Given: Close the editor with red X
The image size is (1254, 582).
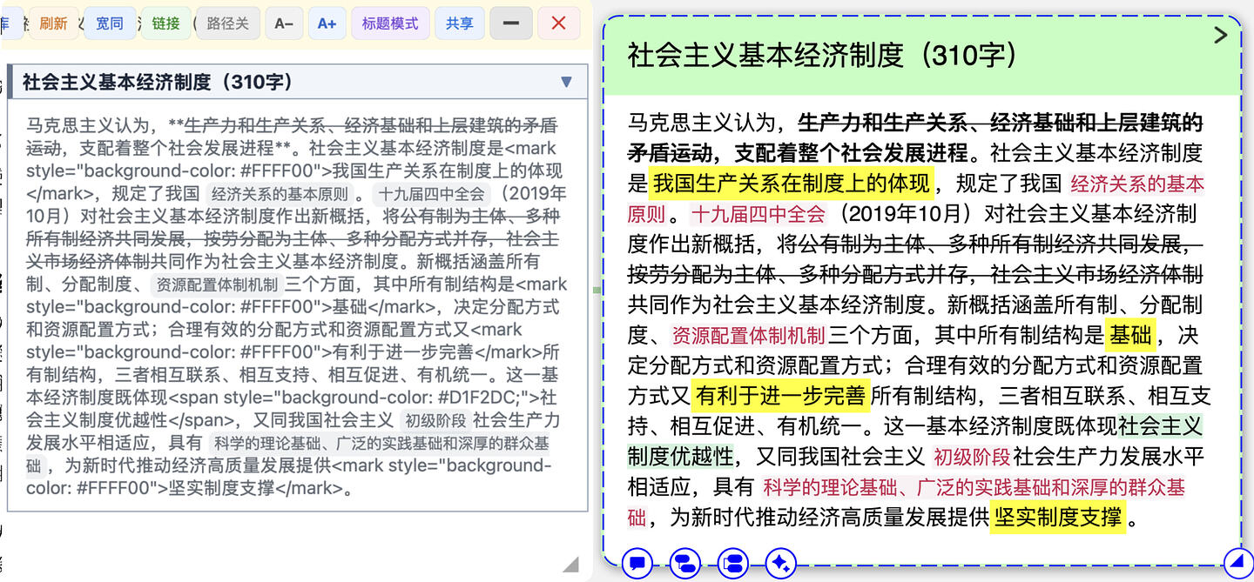Looking at the screenshot, I should 559,23.
